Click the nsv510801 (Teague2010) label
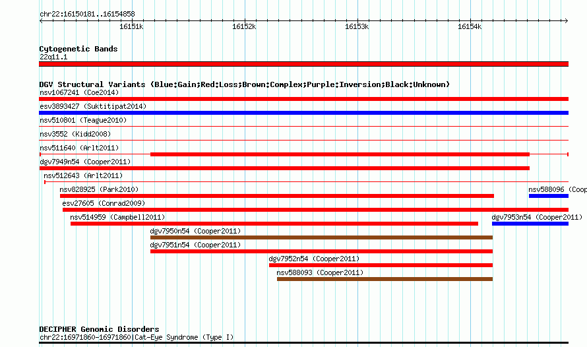 83,120
